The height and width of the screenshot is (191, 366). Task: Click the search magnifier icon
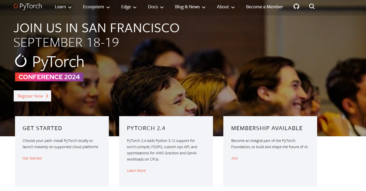coord(312,6)
